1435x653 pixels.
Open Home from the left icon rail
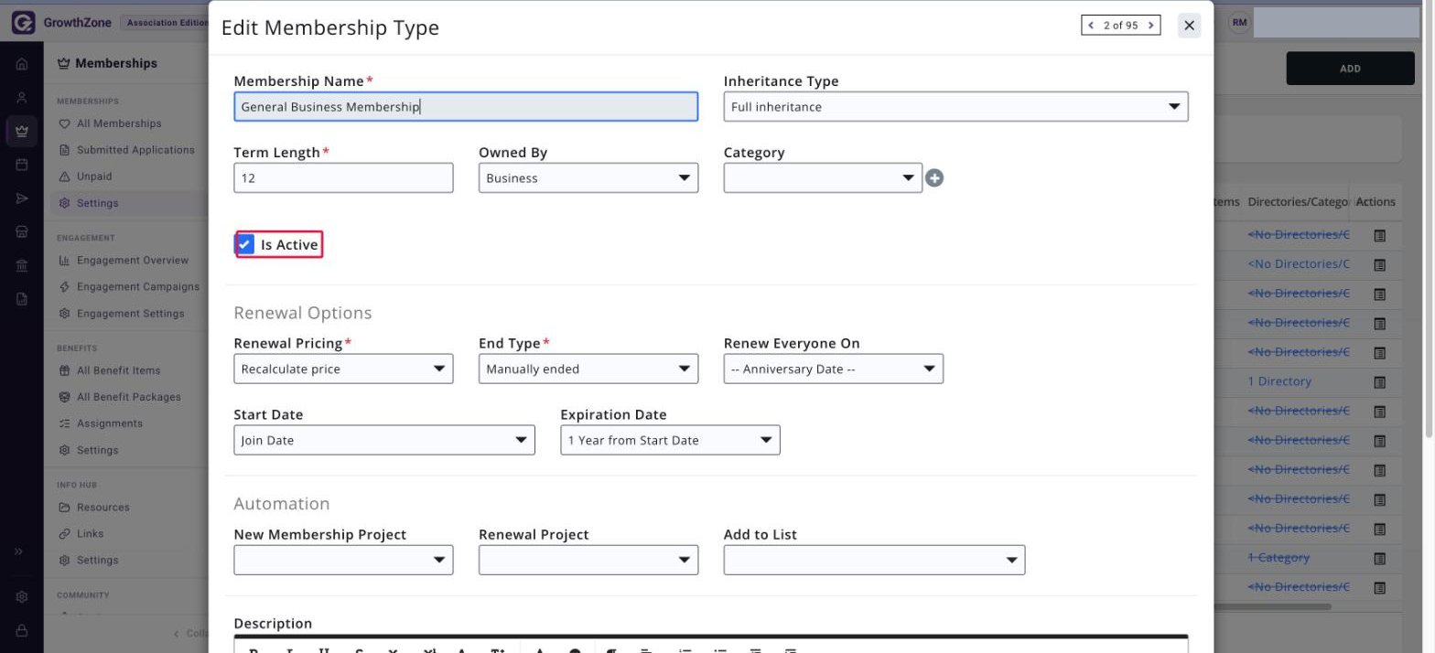pos(22,65)
